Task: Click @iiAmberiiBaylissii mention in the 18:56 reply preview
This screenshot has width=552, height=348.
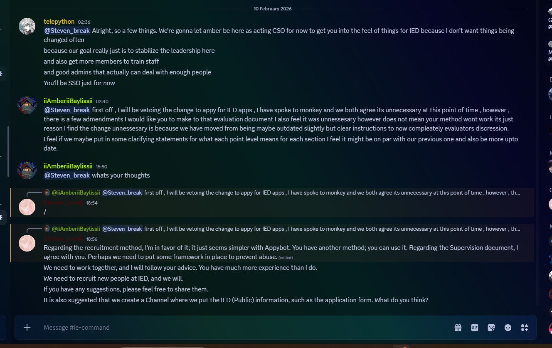Action: (76, 229)
